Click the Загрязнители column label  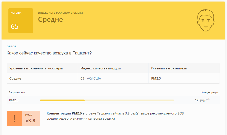pos(17,92)
